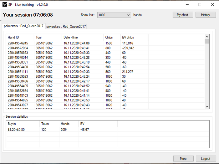This screenshot has height=164, width=219.
Task: Switch to the second pokerstars : Red_Queen2017 tab
Action: tap(66, 27)
